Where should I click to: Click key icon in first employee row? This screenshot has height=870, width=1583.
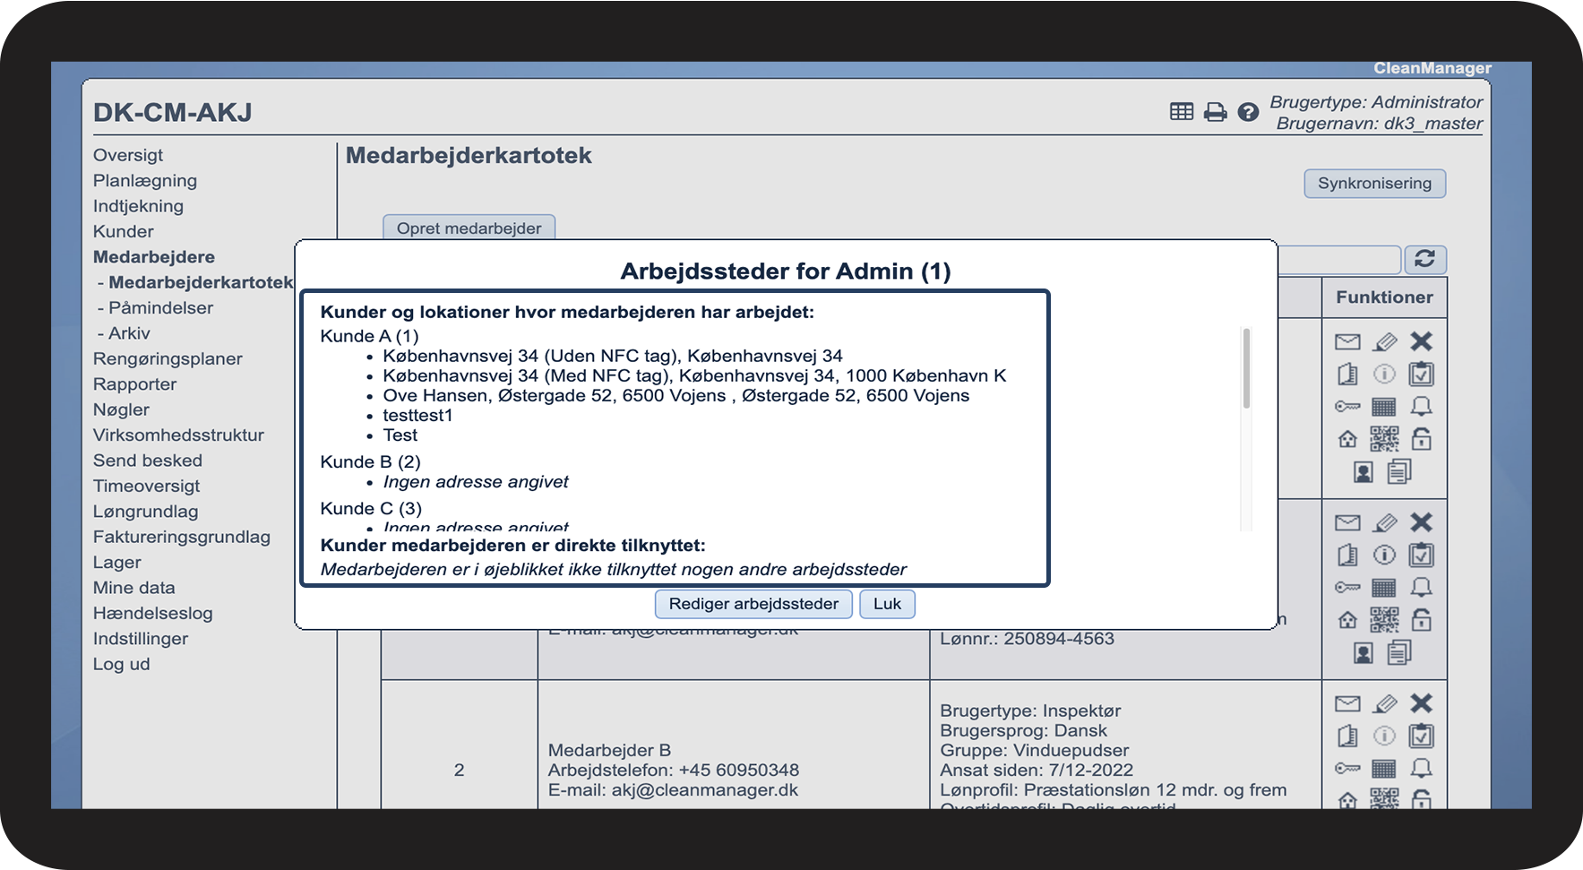coord(1347,407)
